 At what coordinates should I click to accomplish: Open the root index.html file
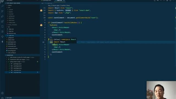11,40
